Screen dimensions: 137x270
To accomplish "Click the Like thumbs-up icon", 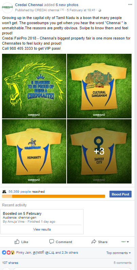I will tap(17, 242).
